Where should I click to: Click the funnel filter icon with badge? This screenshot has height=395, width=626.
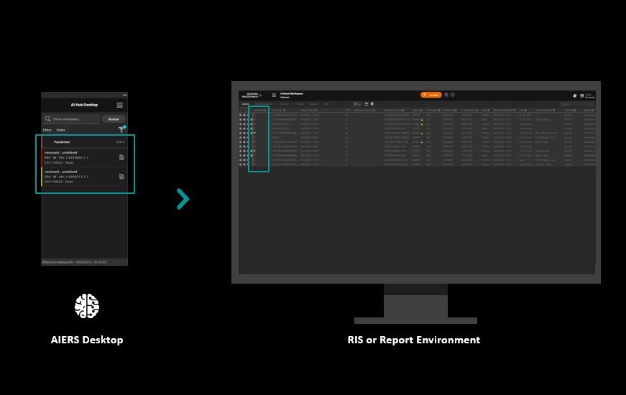click(121, 130)
